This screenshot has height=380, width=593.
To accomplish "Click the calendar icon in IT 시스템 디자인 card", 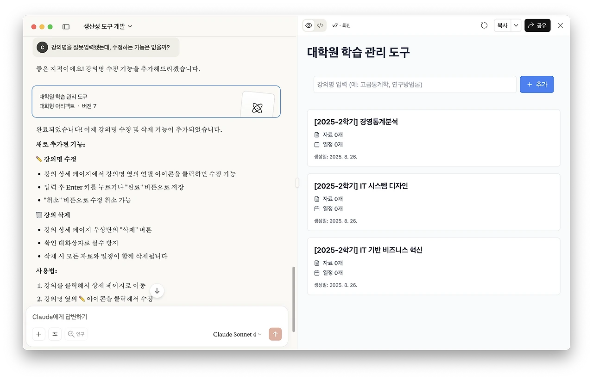I will point(317,209).
